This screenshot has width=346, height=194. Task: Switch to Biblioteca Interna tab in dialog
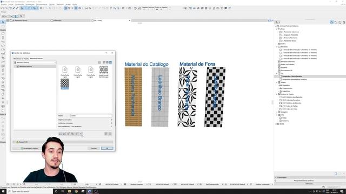[x=36, y=59]
